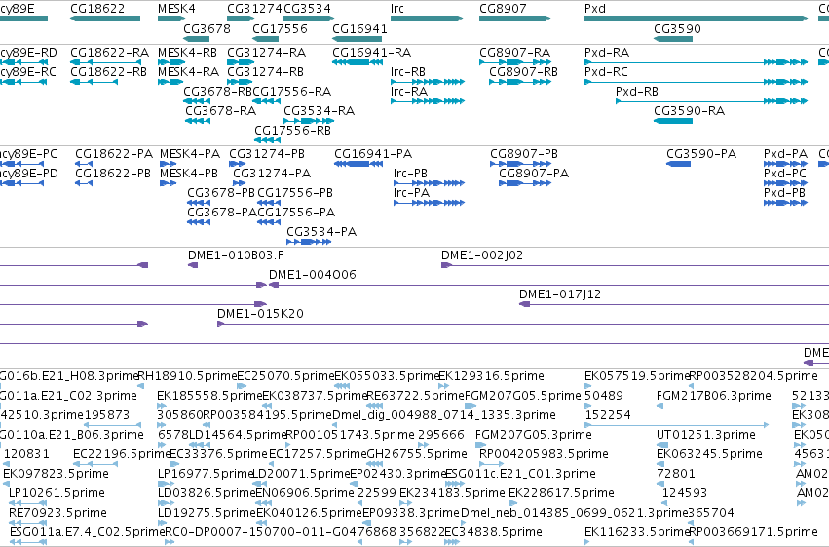Image resolution: width=829 pixels, height=547 pixels.
Task: Select EST LP10261.5prime
Action: (57, 493)
